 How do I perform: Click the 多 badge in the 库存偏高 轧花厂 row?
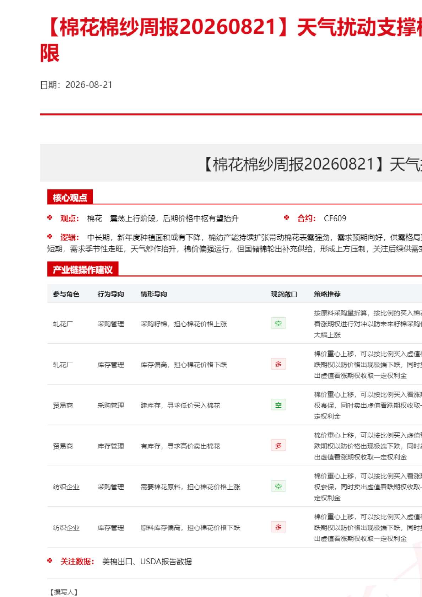278,364
